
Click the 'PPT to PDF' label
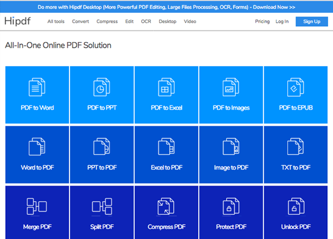(102, 168)
